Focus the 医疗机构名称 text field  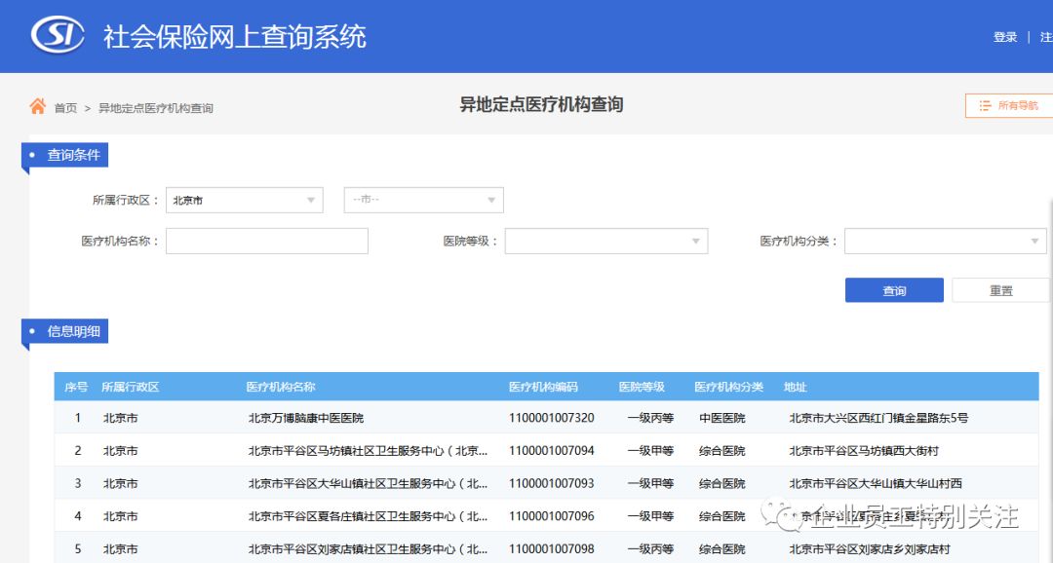[x=267, y=241]
